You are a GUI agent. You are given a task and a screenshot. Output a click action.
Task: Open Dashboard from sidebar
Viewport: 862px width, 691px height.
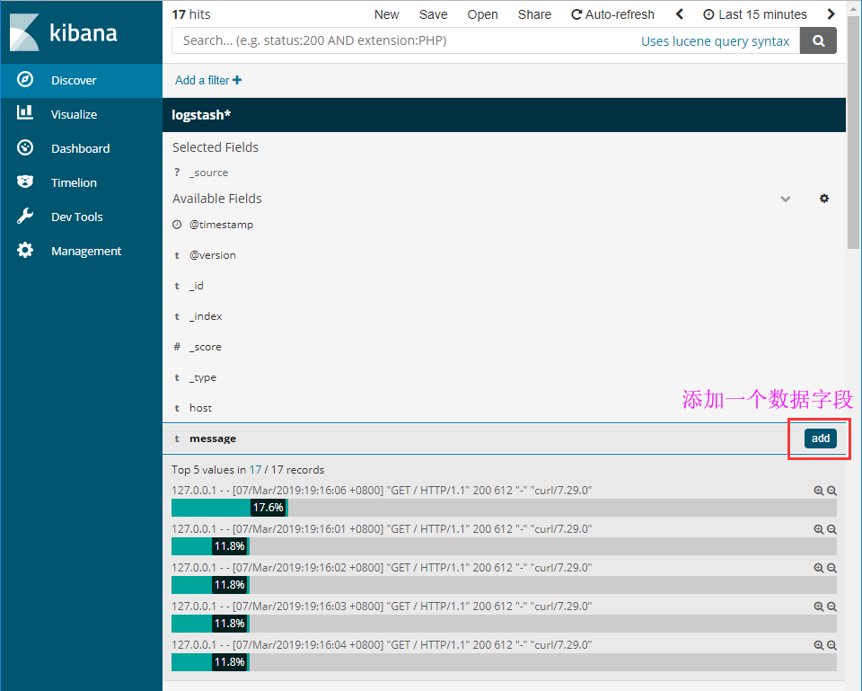(82, 148)
